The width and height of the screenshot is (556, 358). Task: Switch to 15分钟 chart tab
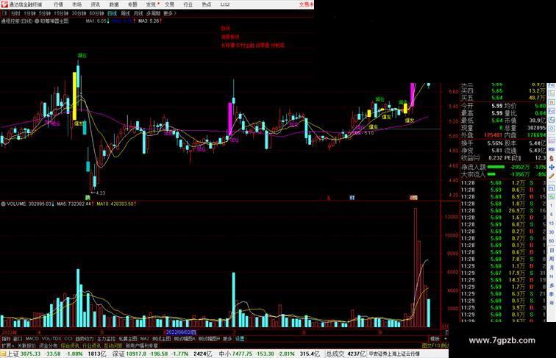click(x=61, y=13)
